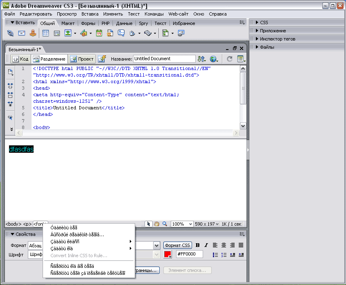Click Expand All in code toolbar
Viewport: 346px width, 285px height.
pyautogui.click(x=10, y=104)
